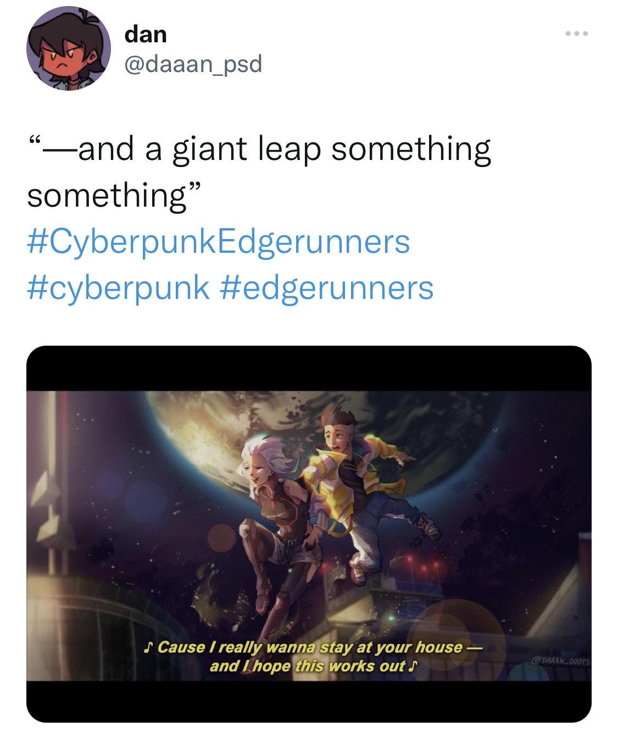Open the #CyberpunkEdgerunners hashtag

coord(219,242)
